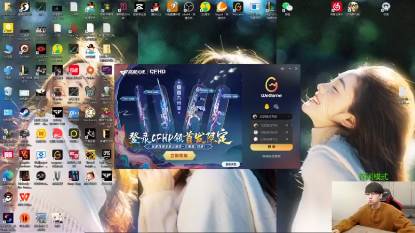The height and width of the screenshot is (233, 415).
Task: Open the Wallpaper Engine desktop shortcut
Action: (41, 158)
